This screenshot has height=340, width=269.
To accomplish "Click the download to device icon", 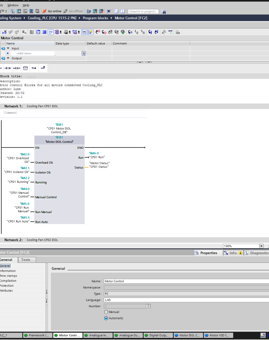I will tap(19, 11).
